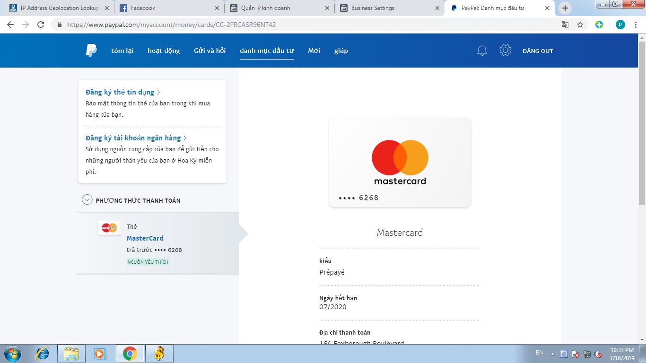
Task: Reload the PayPal page
Action: [41, 25]
